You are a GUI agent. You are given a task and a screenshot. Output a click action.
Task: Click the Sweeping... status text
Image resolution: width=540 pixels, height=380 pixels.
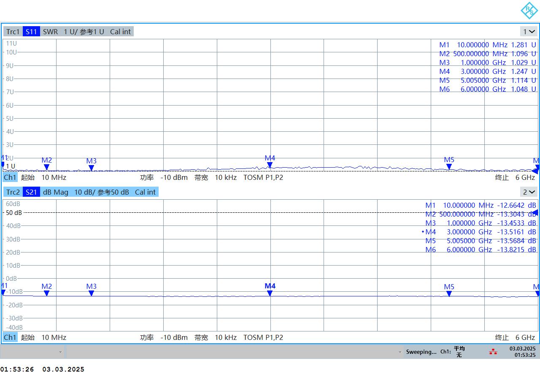point(421,352)
